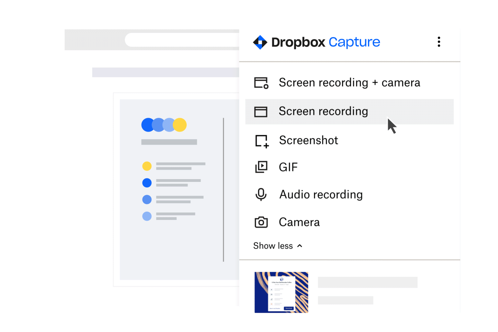Click the GIF creation icon
The image size is (498, 332).
click(261, 167)
